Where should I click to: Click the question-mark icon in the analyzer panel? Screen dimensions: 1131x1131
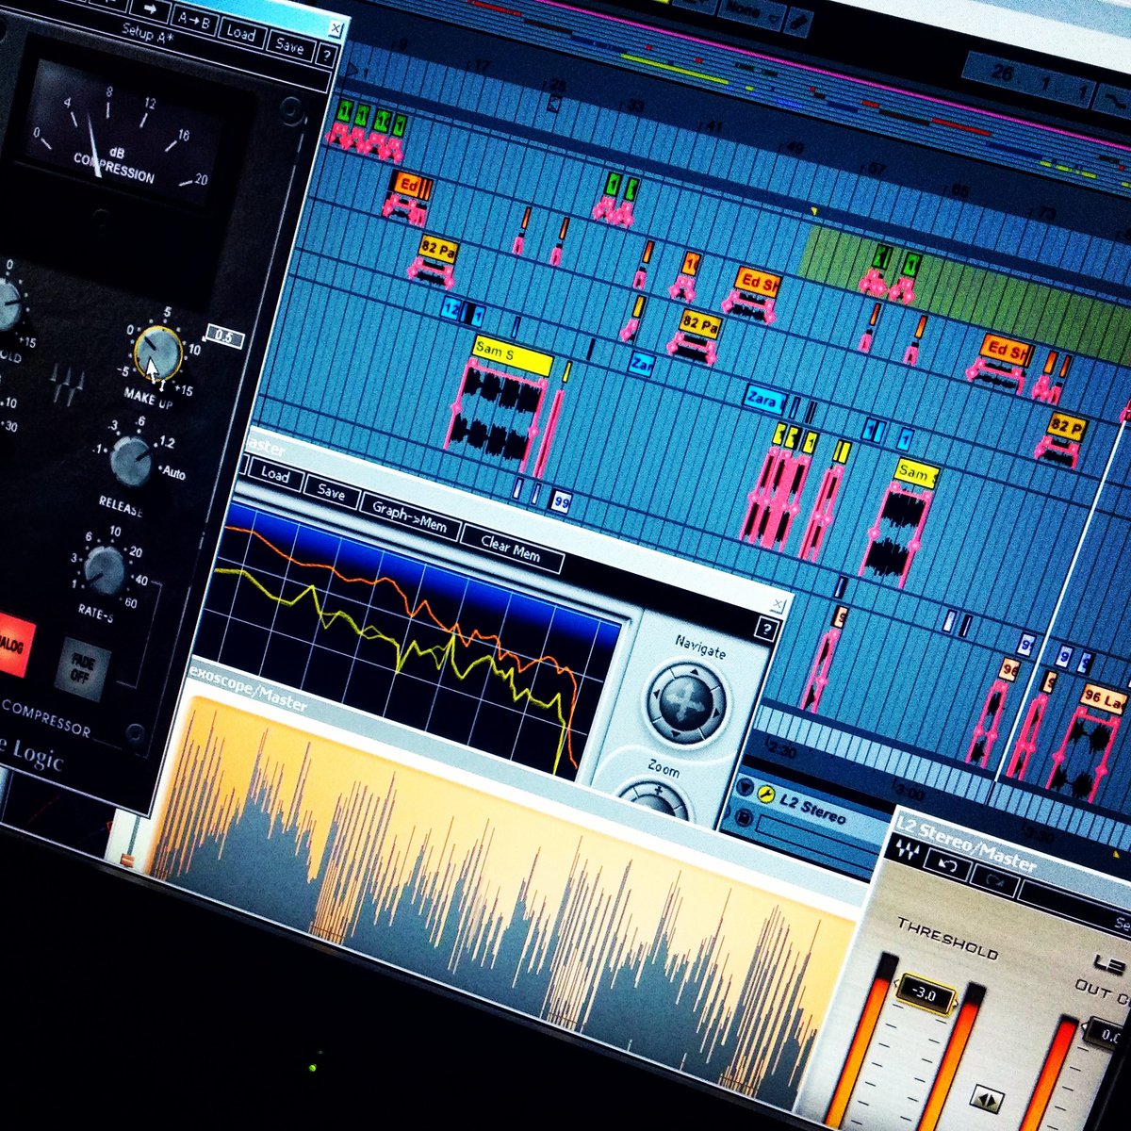[x=765, y=629]
